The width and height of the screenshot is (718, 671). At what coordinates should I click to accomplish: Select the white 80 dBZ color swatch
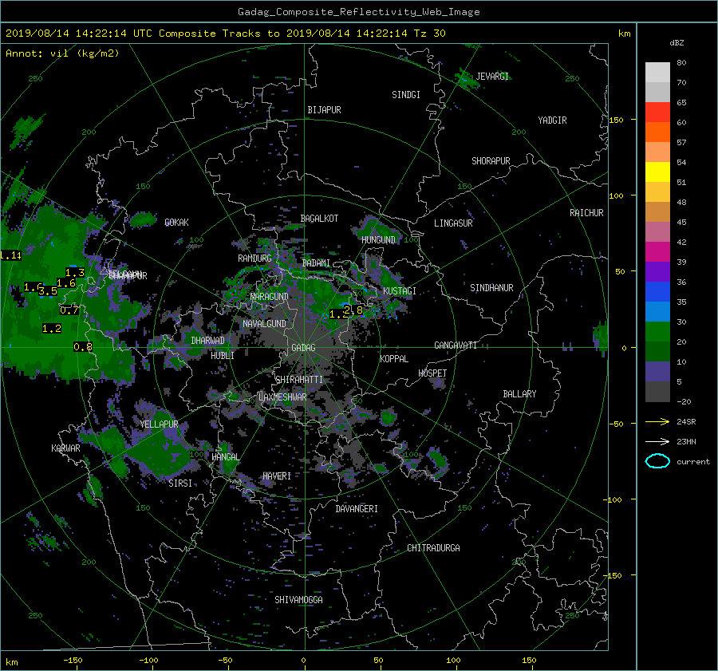657,72
